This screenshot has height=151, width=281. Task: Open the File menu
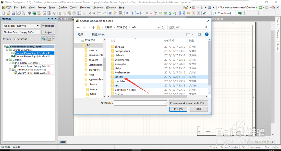(16, 8)
